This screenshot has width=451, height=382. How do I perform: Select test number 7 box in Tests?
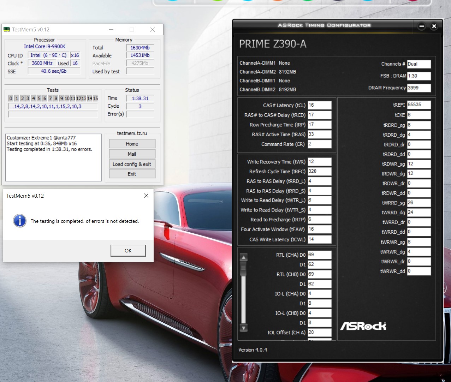click(x=50, y=98)
